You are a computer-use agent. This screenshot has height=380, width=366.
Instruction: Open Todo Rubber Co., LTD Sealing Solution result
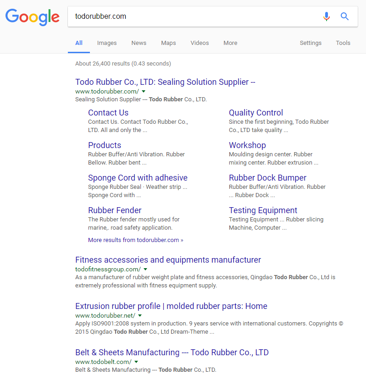coord(165,82)
